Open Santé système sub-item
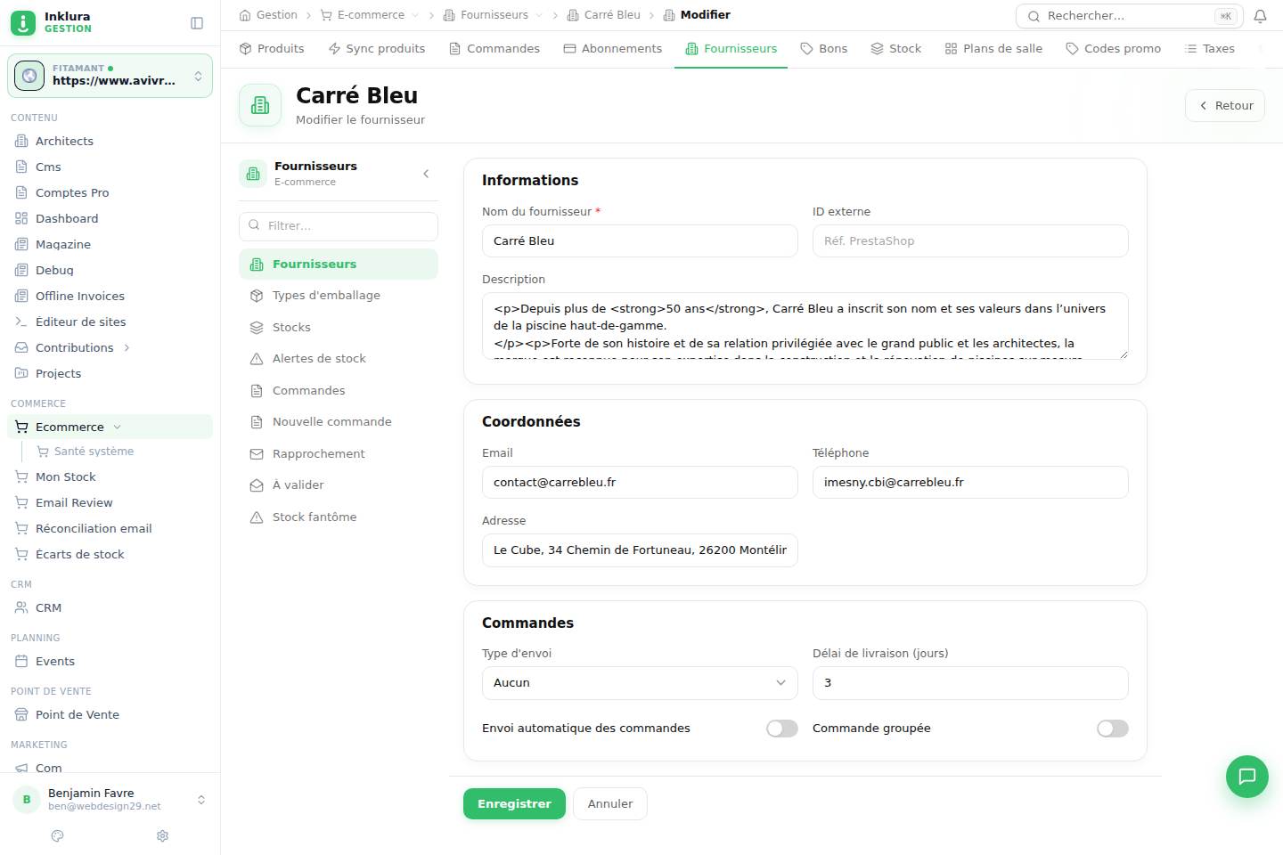This screenshot has width=1283, height=855. [x=120, y=452]
